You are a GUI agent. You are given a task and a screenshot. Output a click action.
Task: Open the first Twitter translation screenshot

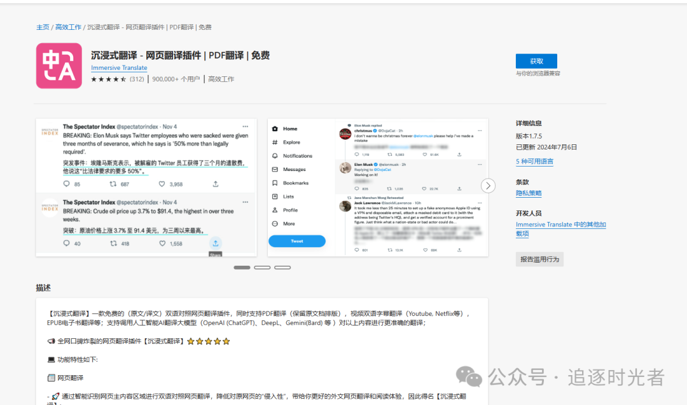pos(146,188)
